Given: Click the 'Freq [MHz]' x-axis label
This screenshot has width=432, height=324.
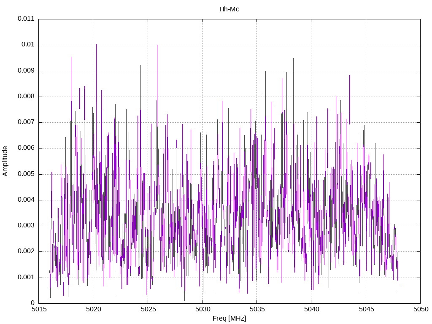Looking at the screenshot, I should [229, 318].
